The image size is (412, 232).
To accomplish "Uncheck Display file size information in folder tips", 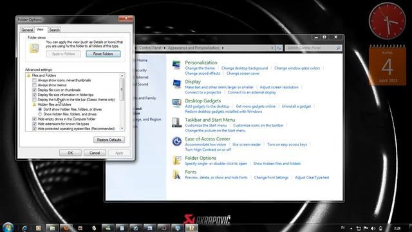I will coord(34,95).
